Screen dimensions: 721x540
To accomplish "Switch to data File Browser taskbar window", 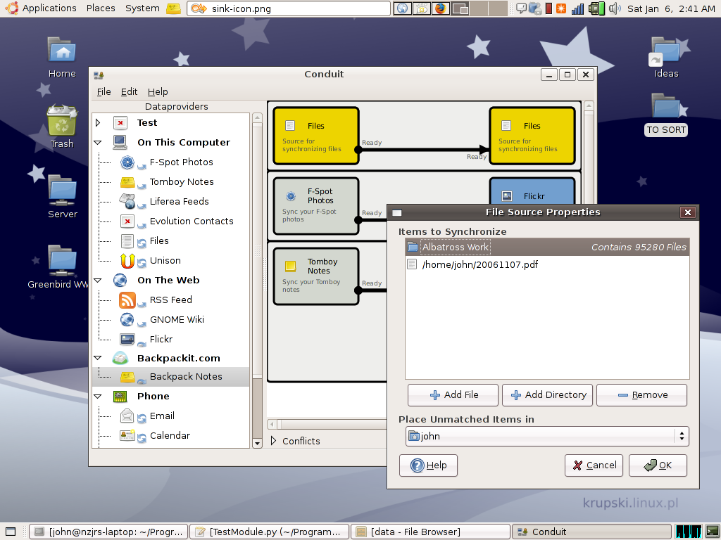I will click(430, 532).
